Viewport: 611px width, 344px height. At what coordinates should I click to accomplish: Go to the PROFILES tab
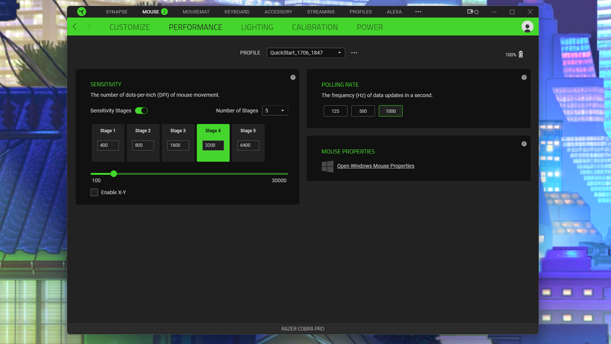360,12
